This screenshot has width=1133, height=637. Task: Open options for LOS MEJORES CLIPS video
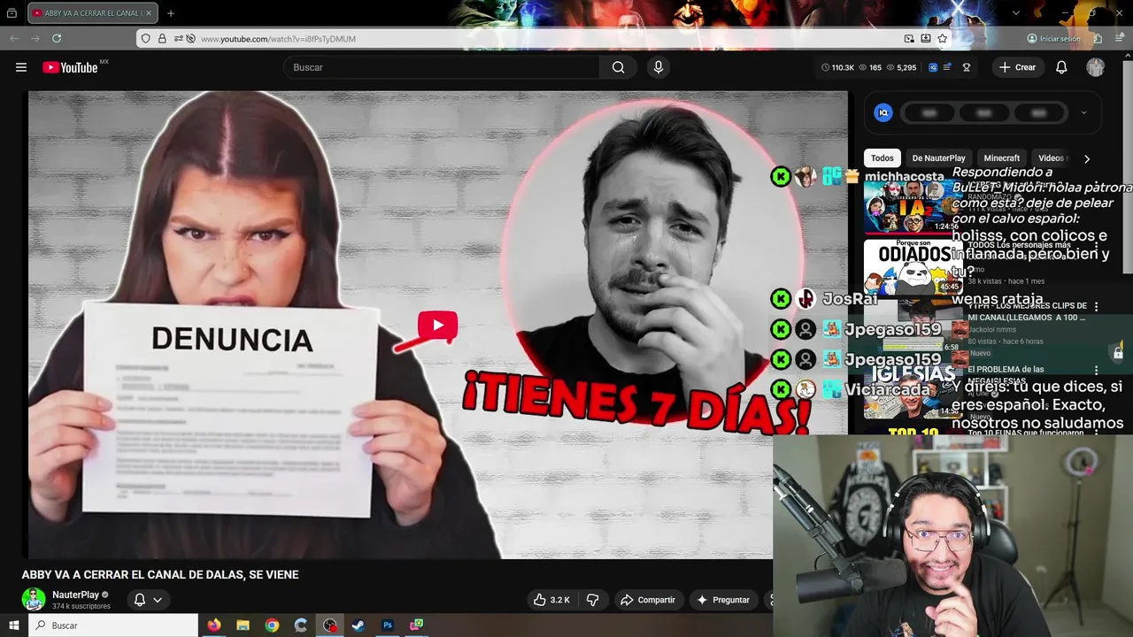point(1097,307)
